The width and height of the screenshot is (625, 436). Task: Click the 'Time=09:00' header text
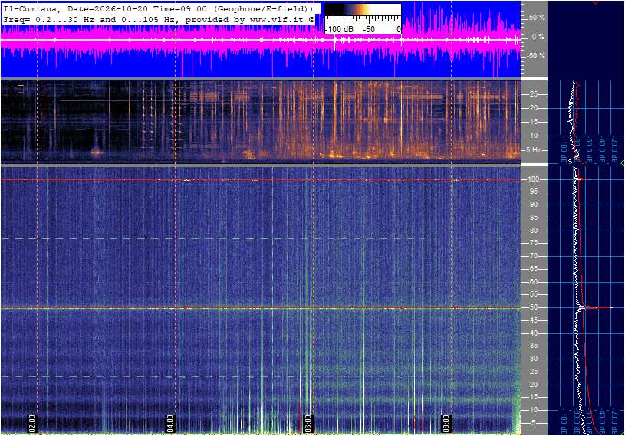tap(180, 8)
